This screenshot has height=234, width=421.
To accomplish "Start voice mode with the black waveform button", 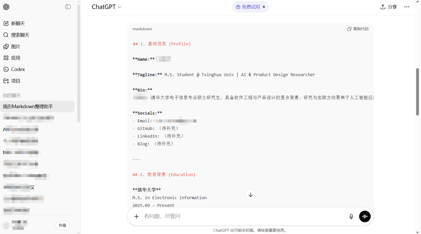I will point(365,217).
